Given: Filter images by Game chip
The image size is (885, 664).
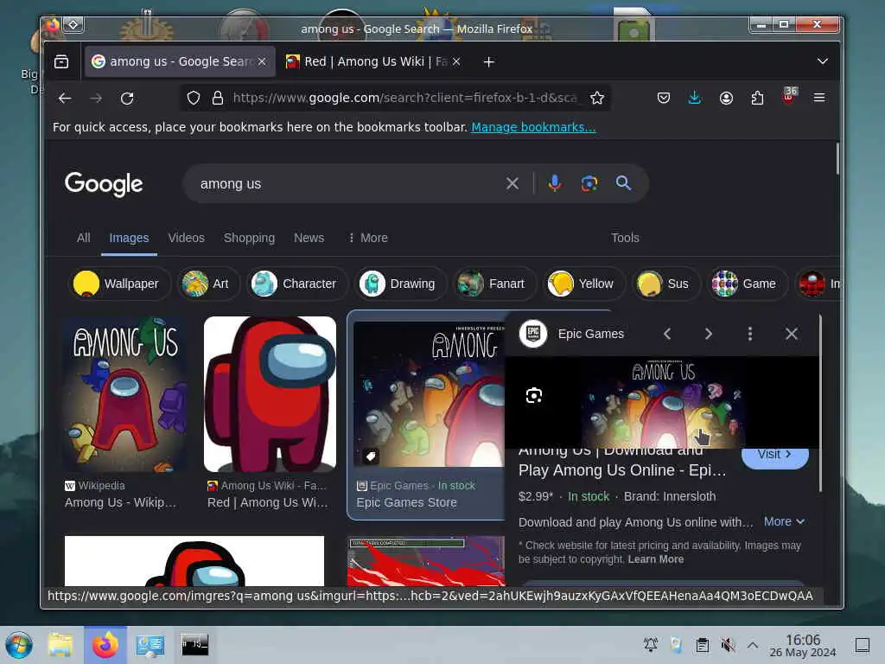Looking at the screenshot, I should pyautogui.click(x=748, y=284).
